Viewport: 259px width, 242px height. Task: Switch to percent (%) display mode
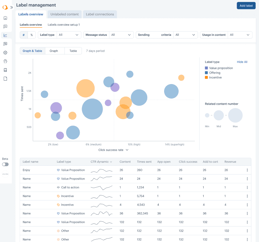pyautogui.click(x=31, y=35)
